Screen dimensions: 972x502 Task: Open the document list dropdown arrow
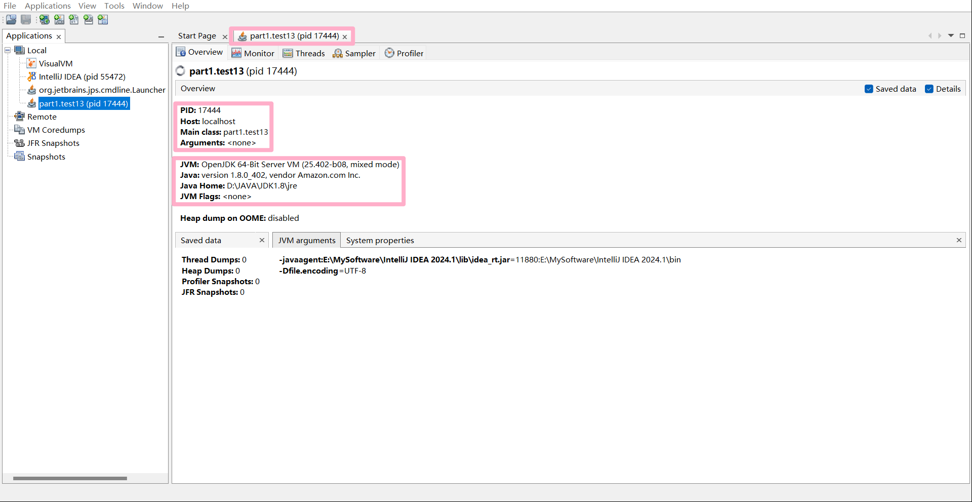(951, 35)
